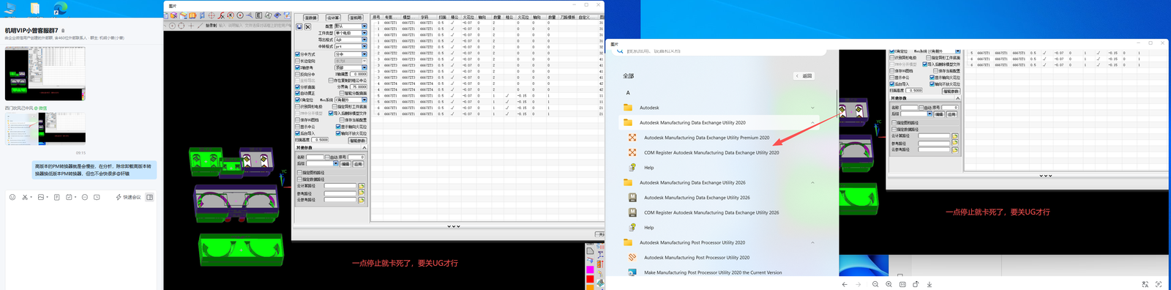Click the image insert icon in chat toolbar
The width and height of the screenshot is (1171, 290).
(x=41, y=197)
